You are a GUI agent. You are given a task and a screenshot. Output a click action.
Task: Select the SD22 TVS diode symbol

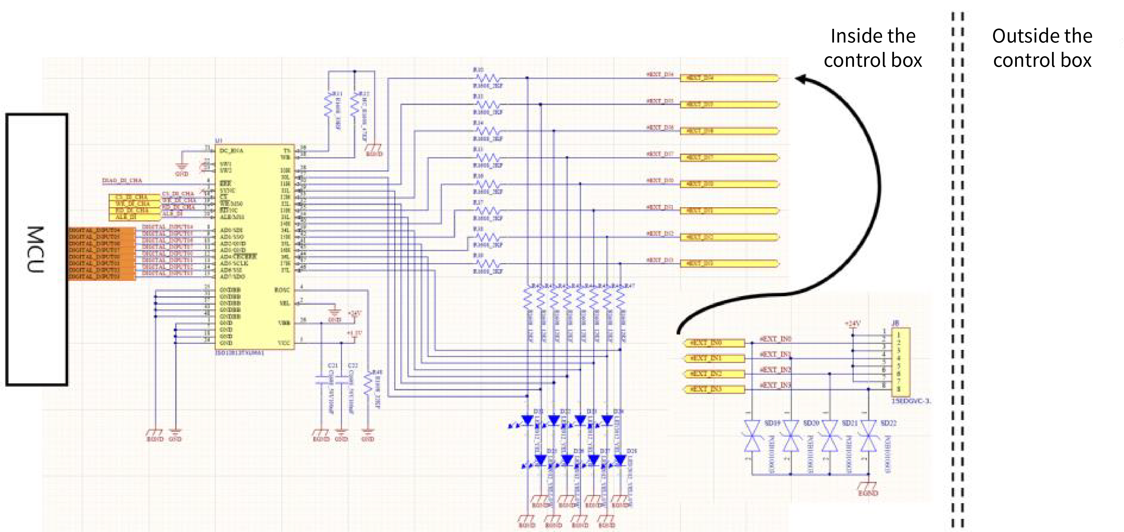point(868,436)
